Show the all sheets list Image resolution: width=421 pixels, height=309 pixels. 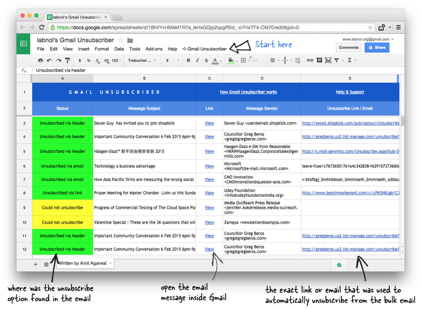[46, 264]
